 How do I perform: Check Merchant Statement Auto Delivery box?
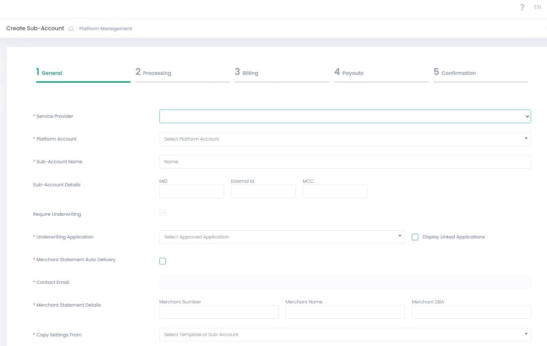tap(163, 261)
